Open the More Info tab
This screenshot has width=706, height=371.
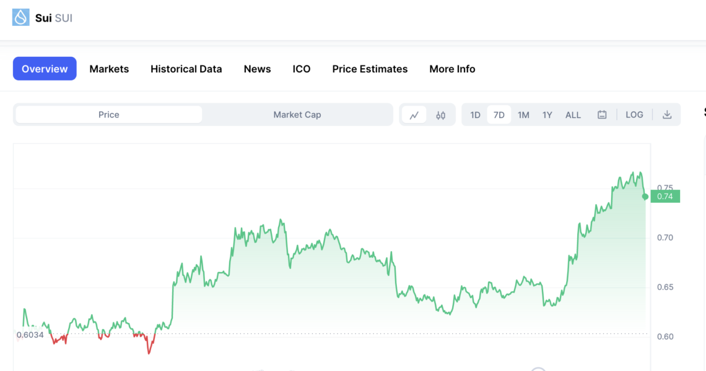coord(453,69)
